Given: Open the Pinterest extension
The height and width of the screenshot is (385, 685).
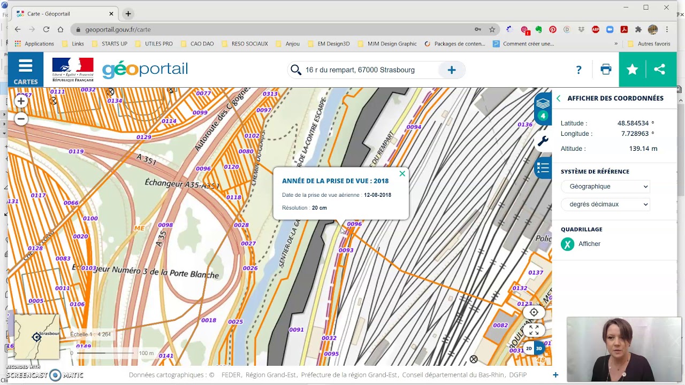Looking at the screenshot, I should point(552,29).
